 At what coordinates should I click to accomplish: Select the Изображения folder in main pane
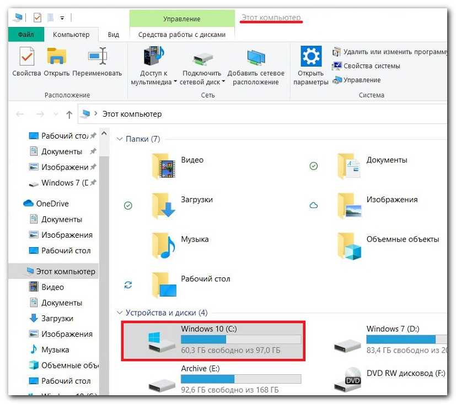(378, 206)
